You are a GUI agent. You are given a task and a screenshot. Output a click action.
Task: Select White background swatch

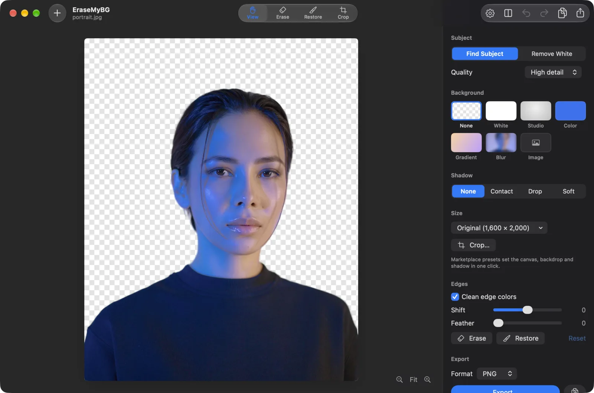[501, 111]
